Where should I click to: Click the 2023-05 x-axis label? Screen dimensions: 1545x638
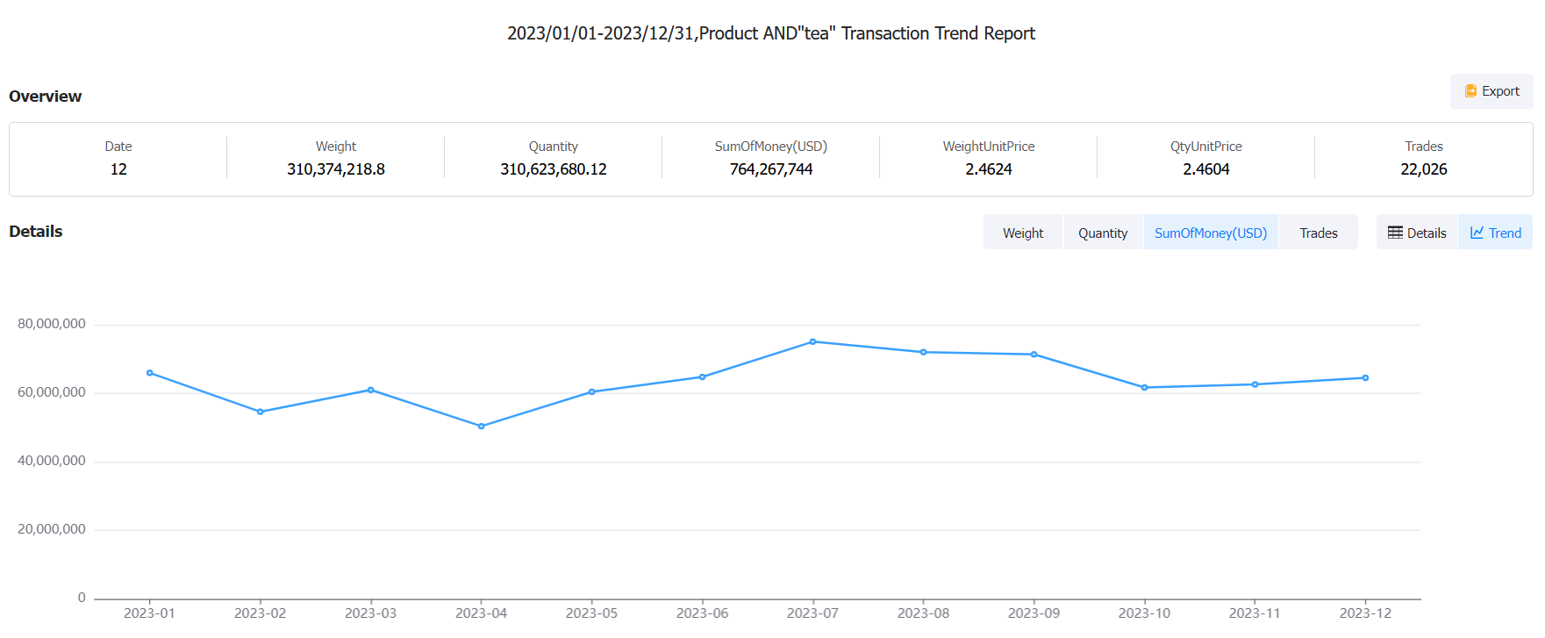[x=592, y=613]
